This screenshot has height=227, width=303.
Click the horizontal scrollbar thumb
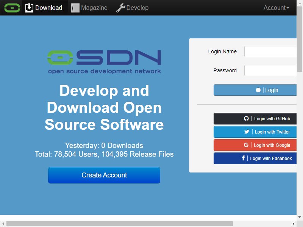[120, 224]
